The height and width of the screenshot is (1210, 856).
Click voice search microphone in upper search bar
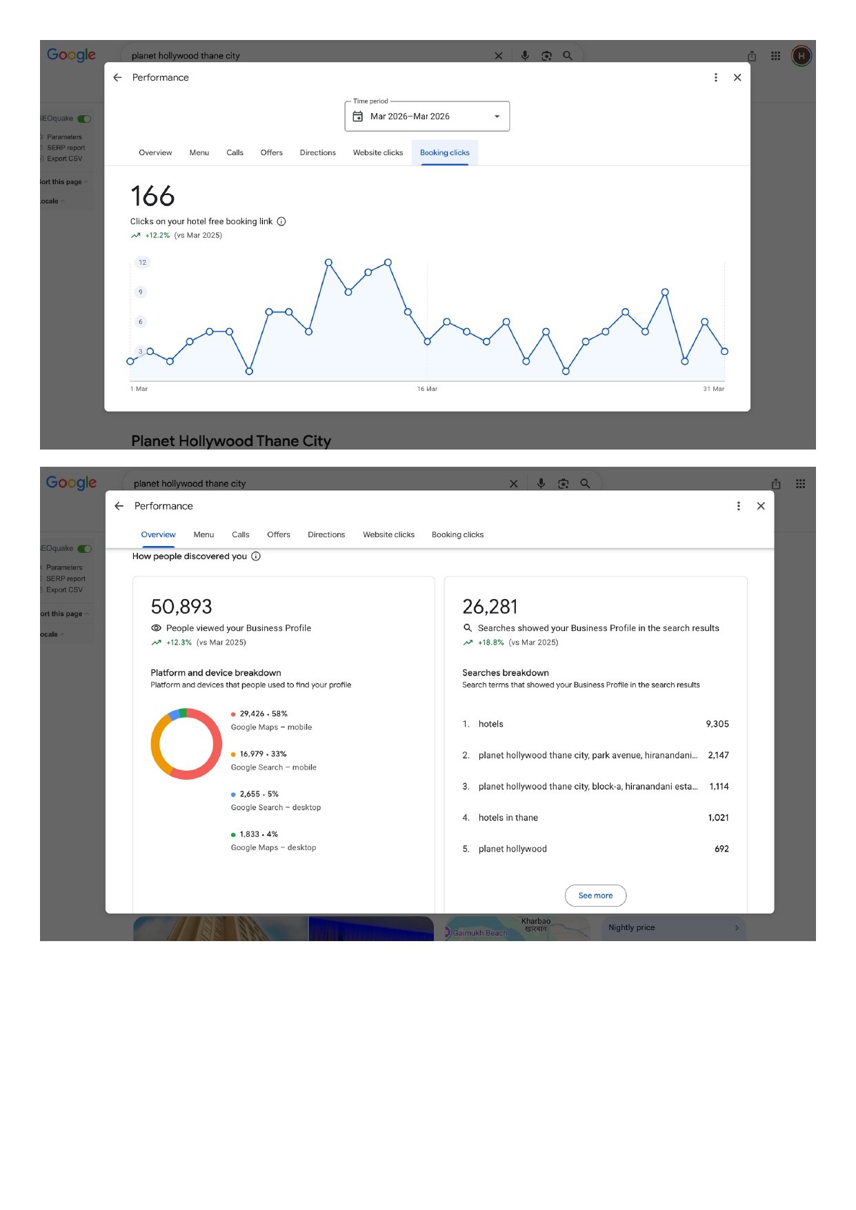click(525, 56)
